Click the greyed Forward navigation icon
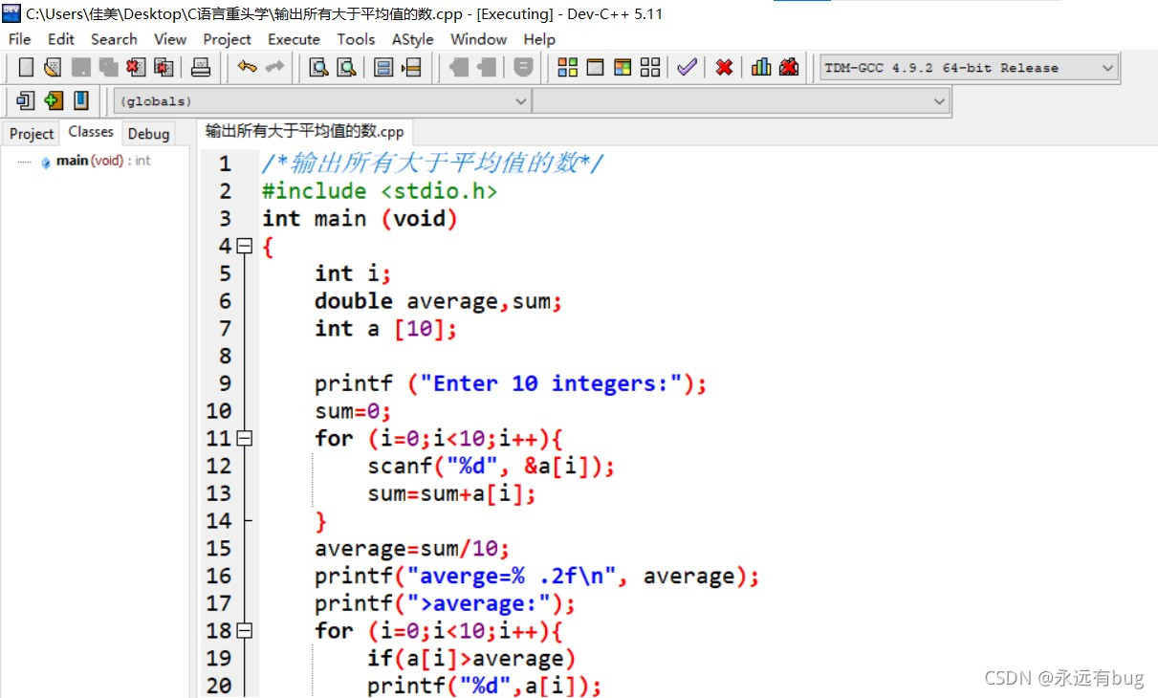 [486, 67]
